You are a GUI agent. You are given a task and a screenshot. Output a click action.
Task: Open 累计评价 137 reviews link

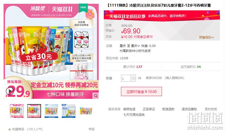[x=133, y=67]
